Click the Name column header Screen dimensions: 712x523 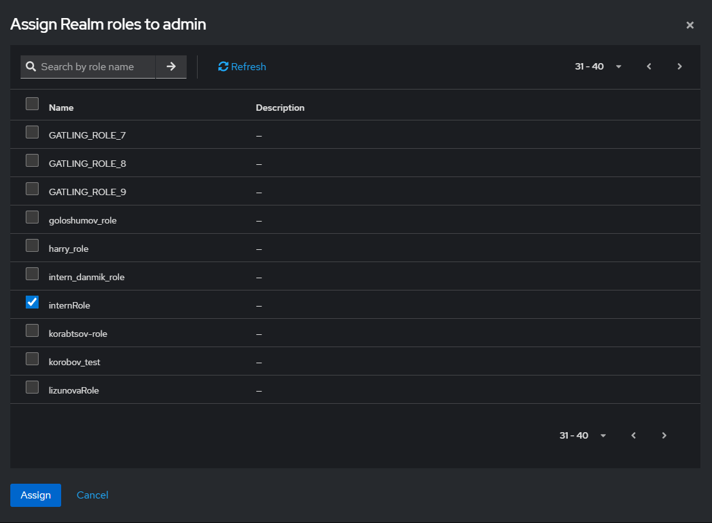click(x=61, y=108)
